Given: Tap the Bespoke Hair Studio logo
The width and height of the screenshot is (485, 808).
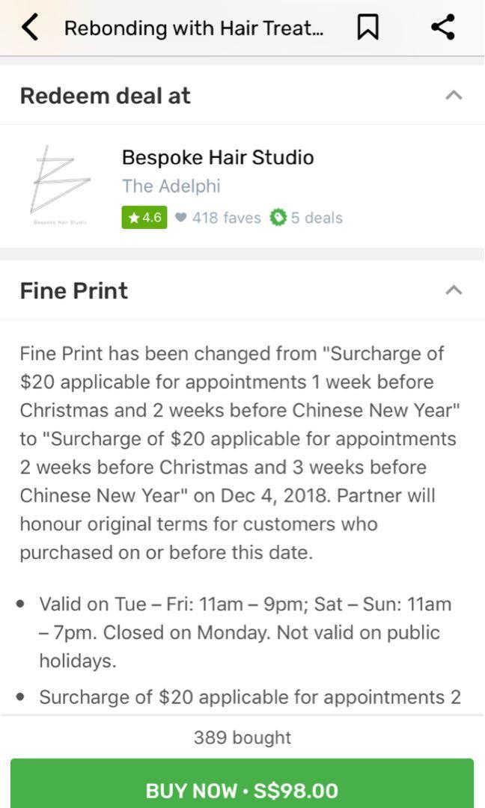Looking at the screenshot, I should (x=61, y=186).
